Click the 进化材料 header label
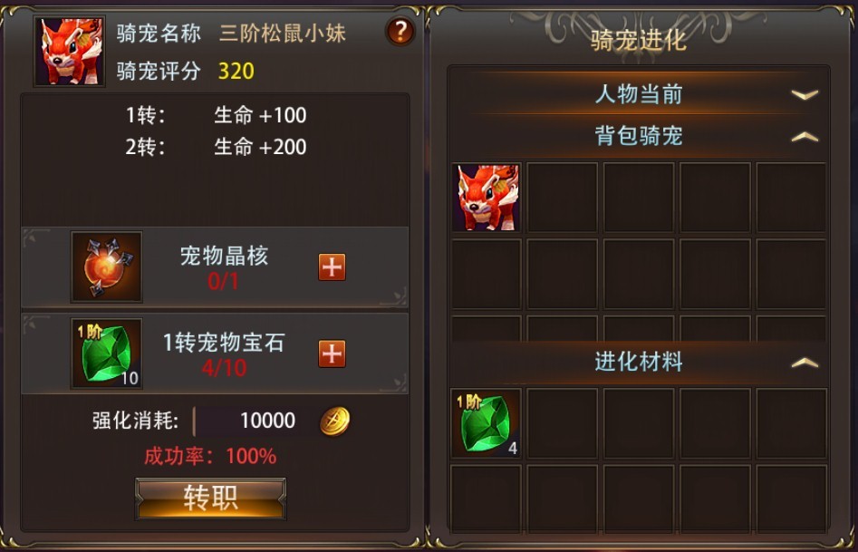The width and height of the screenshot is (858, 552). (639, 362)
